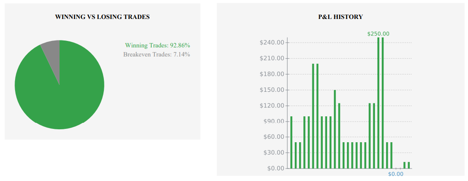This screenshot has height=181, width=468.
Task: Click the $250.00 peak value label
Action: (378, 34)
